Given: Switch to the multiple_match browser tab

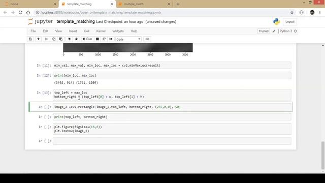Looking at the screenshot, I should point(143,4).
